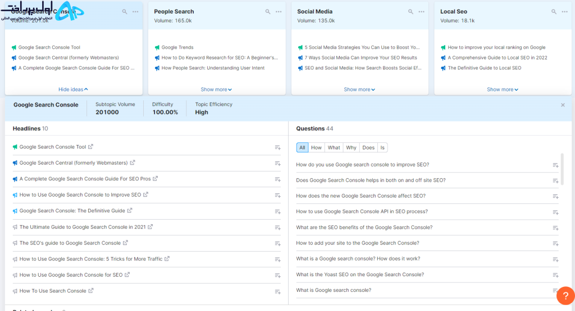Add question 'What are the SEO benefits' to favorites

pos(555,228)
